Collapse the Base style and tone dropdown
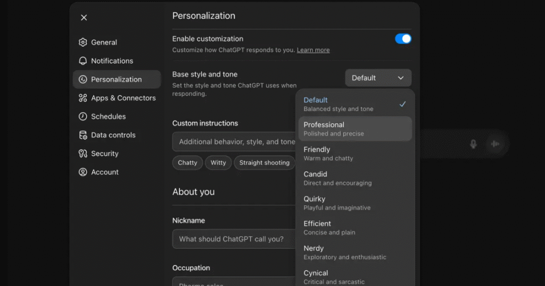The image size is (545, 286). [x=378, y=78]
